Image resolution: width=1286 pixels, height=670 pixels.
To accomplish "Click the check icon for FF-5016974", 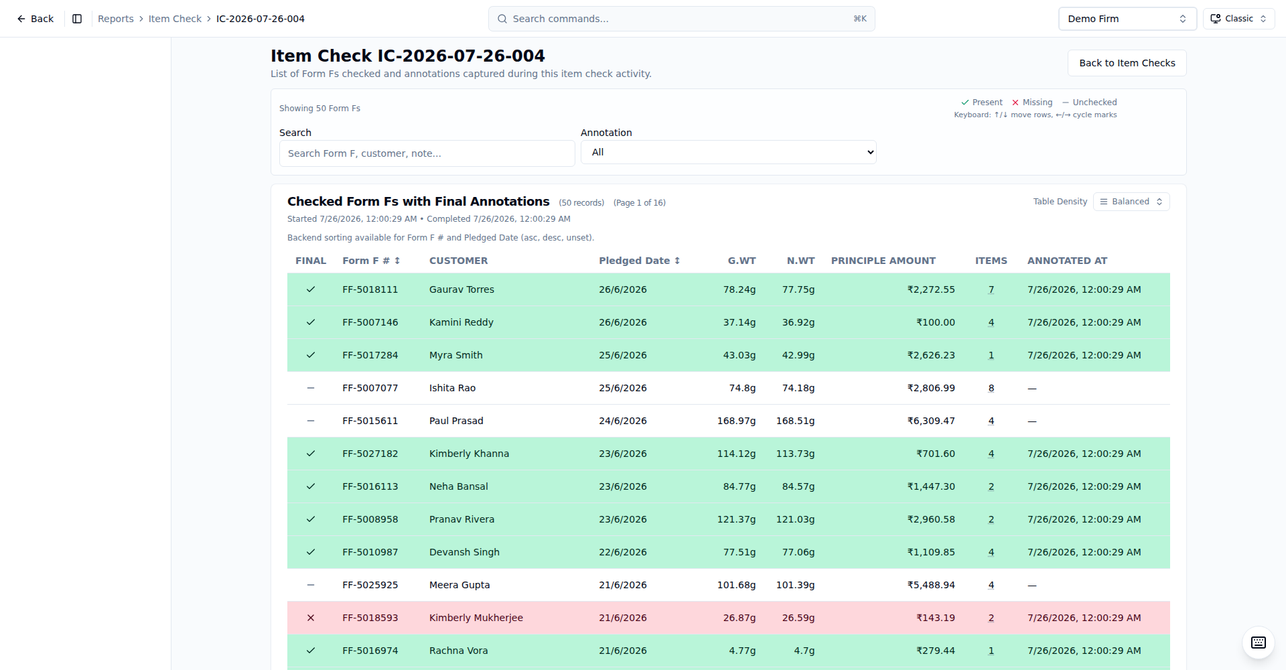I will (x=311, y=651).
